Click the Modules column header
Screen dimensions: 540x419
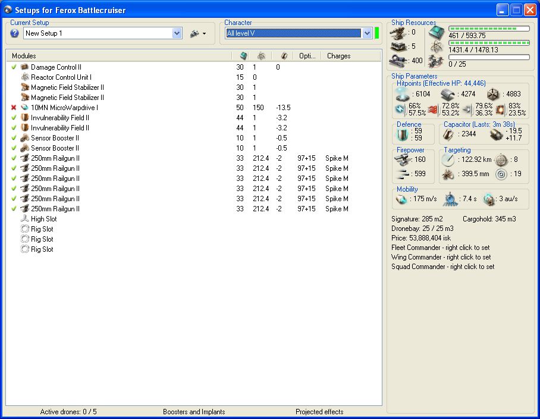[118, 56]
